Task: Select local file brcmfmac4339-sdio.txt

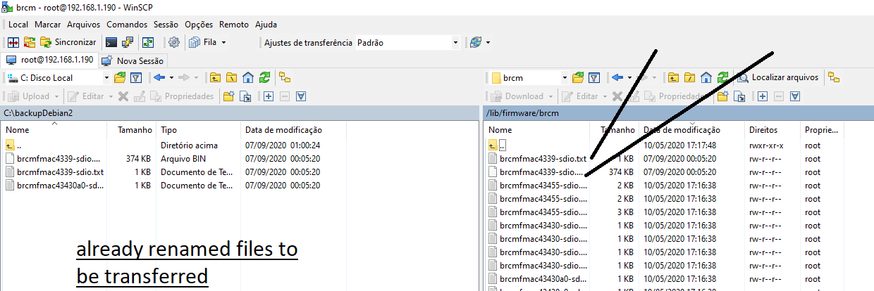Action: [x=60, y=172]
